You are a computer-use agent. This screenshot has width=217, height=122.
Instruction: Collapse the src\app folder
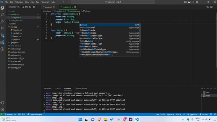point(23,27)
